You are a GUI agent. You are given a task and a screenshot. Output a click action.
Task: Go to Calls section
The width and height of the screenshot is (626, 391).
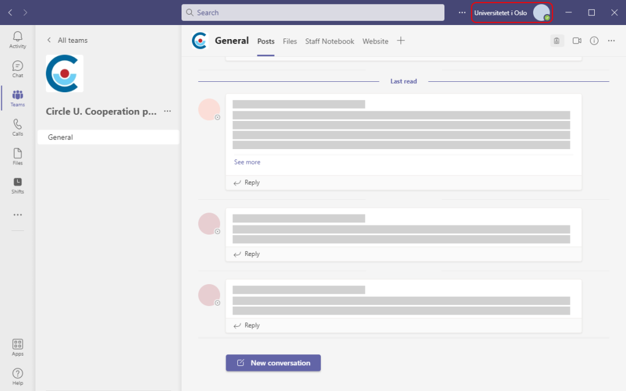[x=17, y=127]
